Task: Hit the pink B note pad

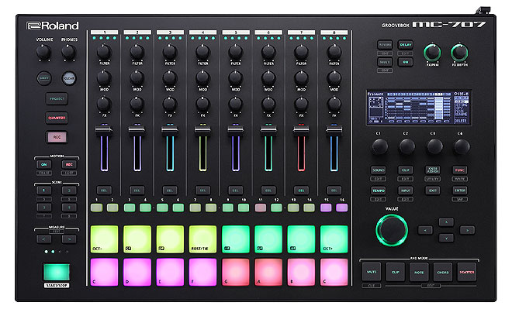Action: [301, 272]
